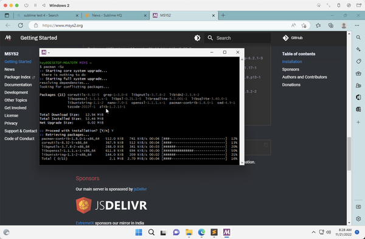Open volume control in system tray
This screenshot has width=365, height=239.
pyautogui.click(x=328, y=232)
